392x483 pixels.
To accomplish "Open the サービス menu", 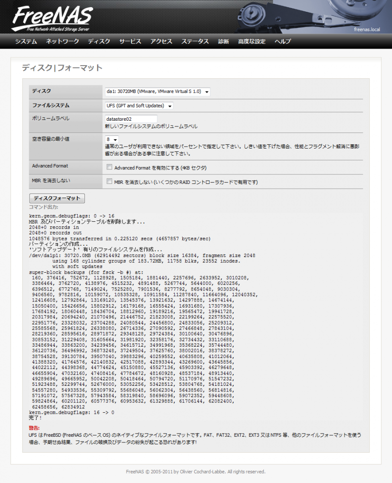I will [x=130, y=42].
